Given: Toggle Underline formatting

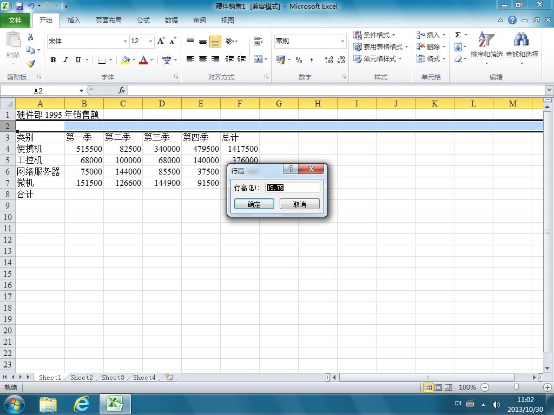Looking at the screenshot, I should pyautogui.click(x=78, y=59).
